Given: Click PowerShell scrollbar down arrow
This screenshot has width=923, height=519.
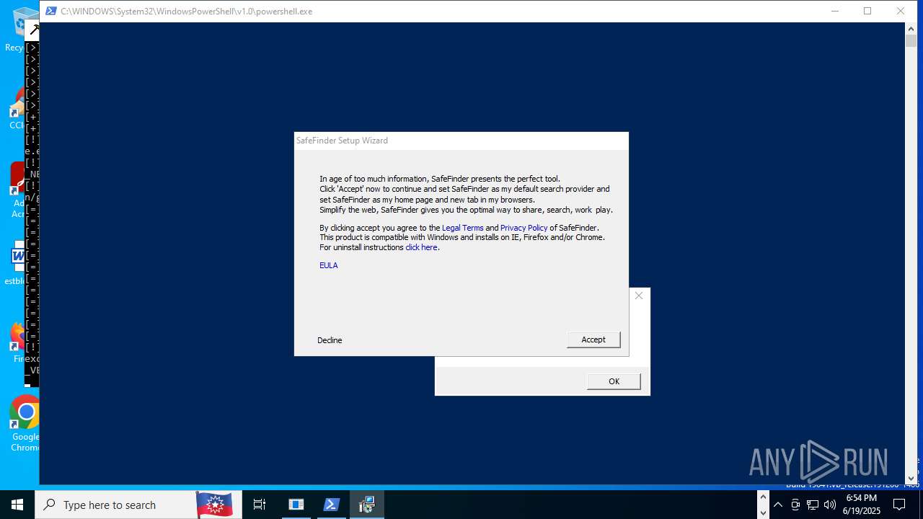Looking at the screenshot, I should [x=911, y=478].
